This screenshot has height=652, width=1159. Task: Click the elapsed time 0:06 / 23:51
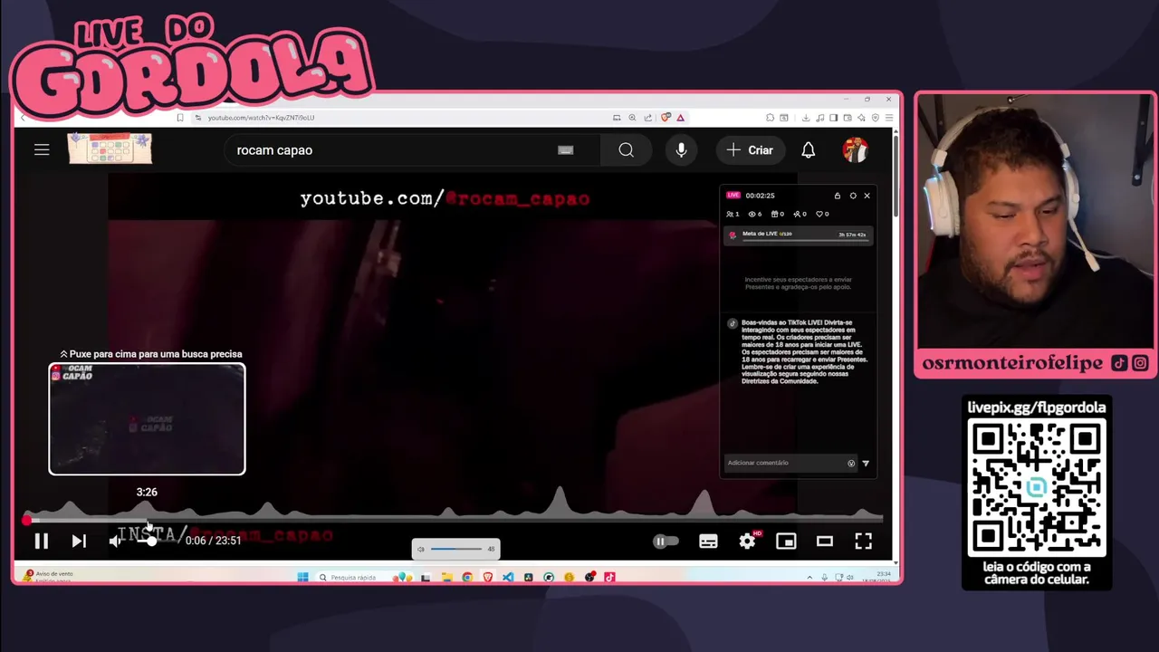tap(214, 541)
